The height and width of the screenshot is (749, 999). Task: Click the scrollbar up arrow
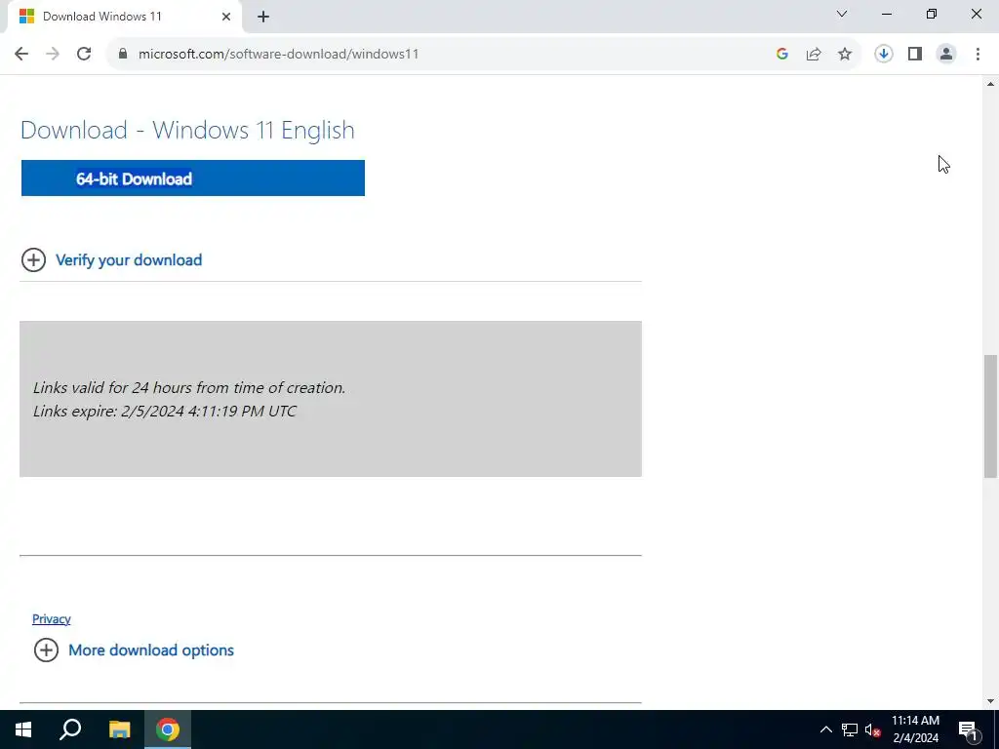click(x=991, y=84)
